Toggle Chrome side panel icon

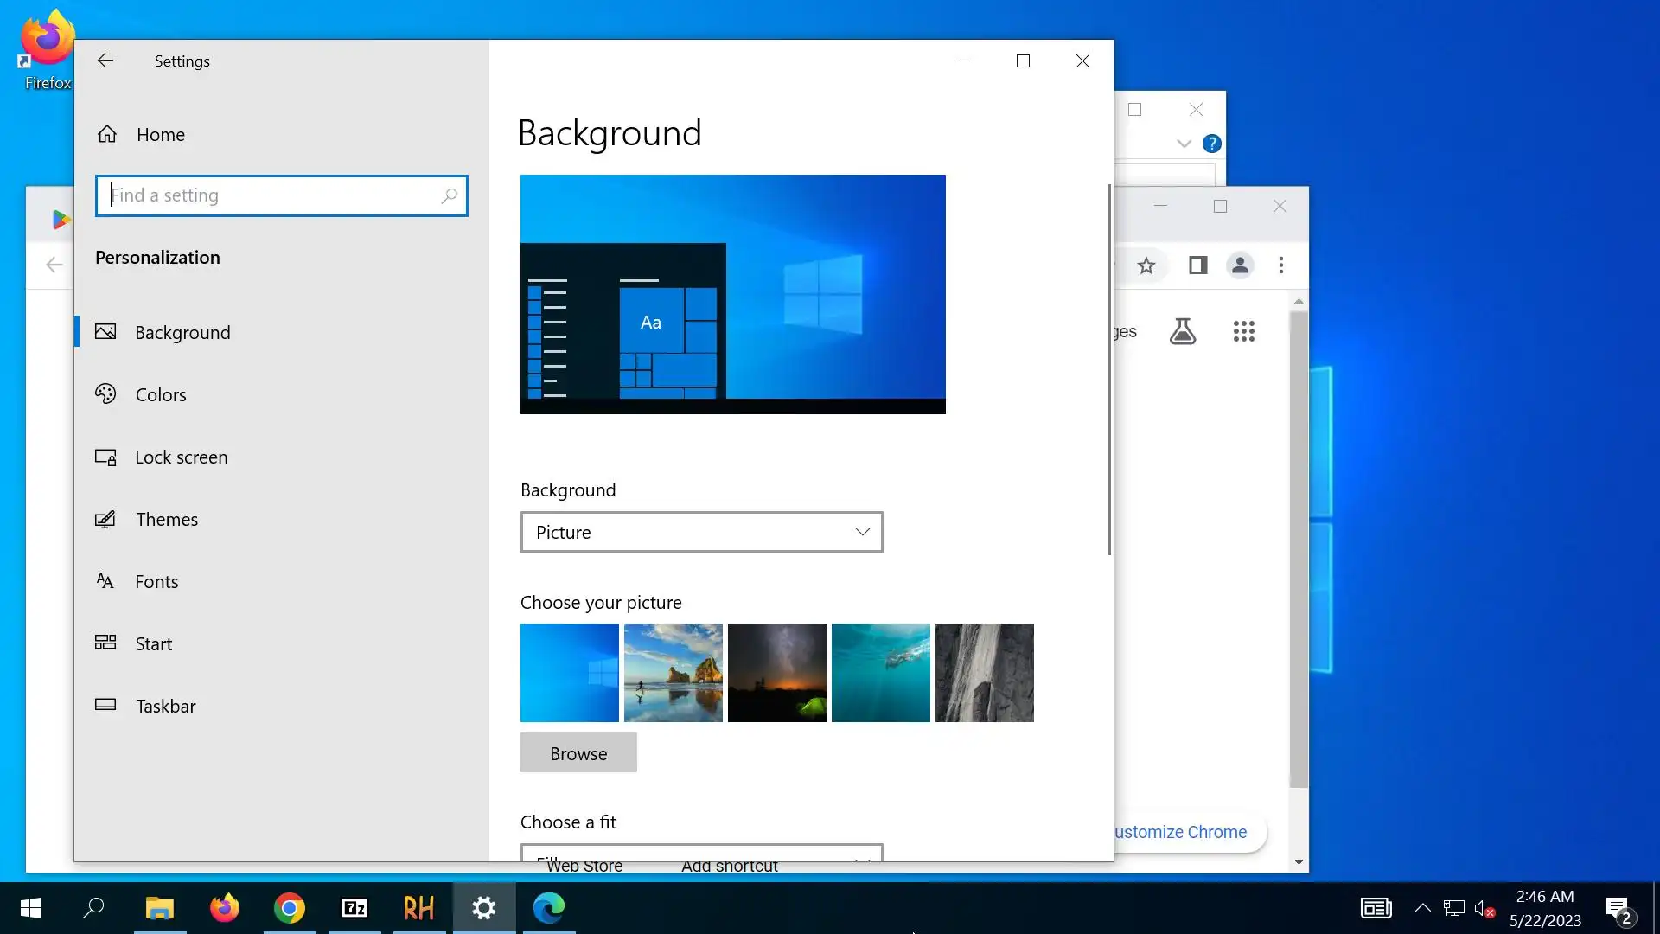(1197, 265)
